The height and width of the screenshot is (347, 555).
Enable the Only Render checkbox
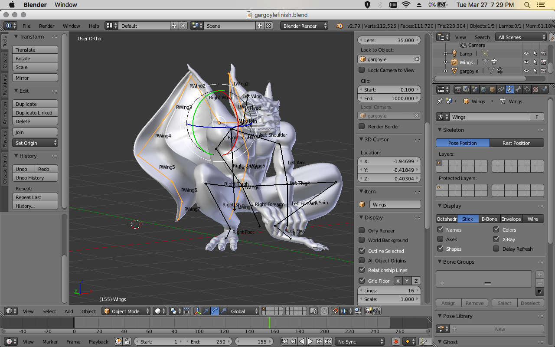click(362, 230)
